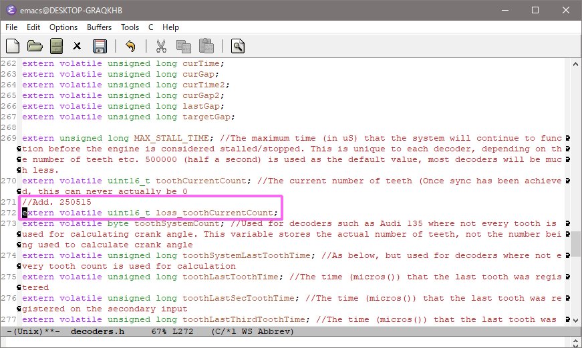Open the C mode menu

151,27
